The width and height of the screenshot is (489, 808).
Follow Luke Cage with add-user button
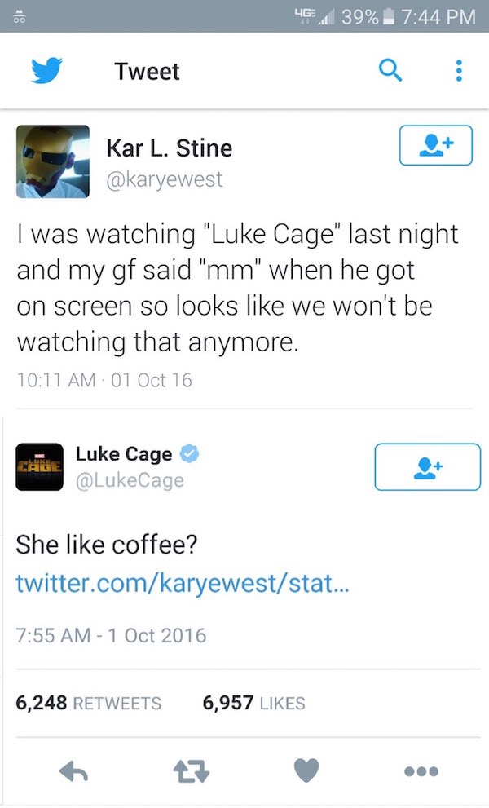pos(428,467)
